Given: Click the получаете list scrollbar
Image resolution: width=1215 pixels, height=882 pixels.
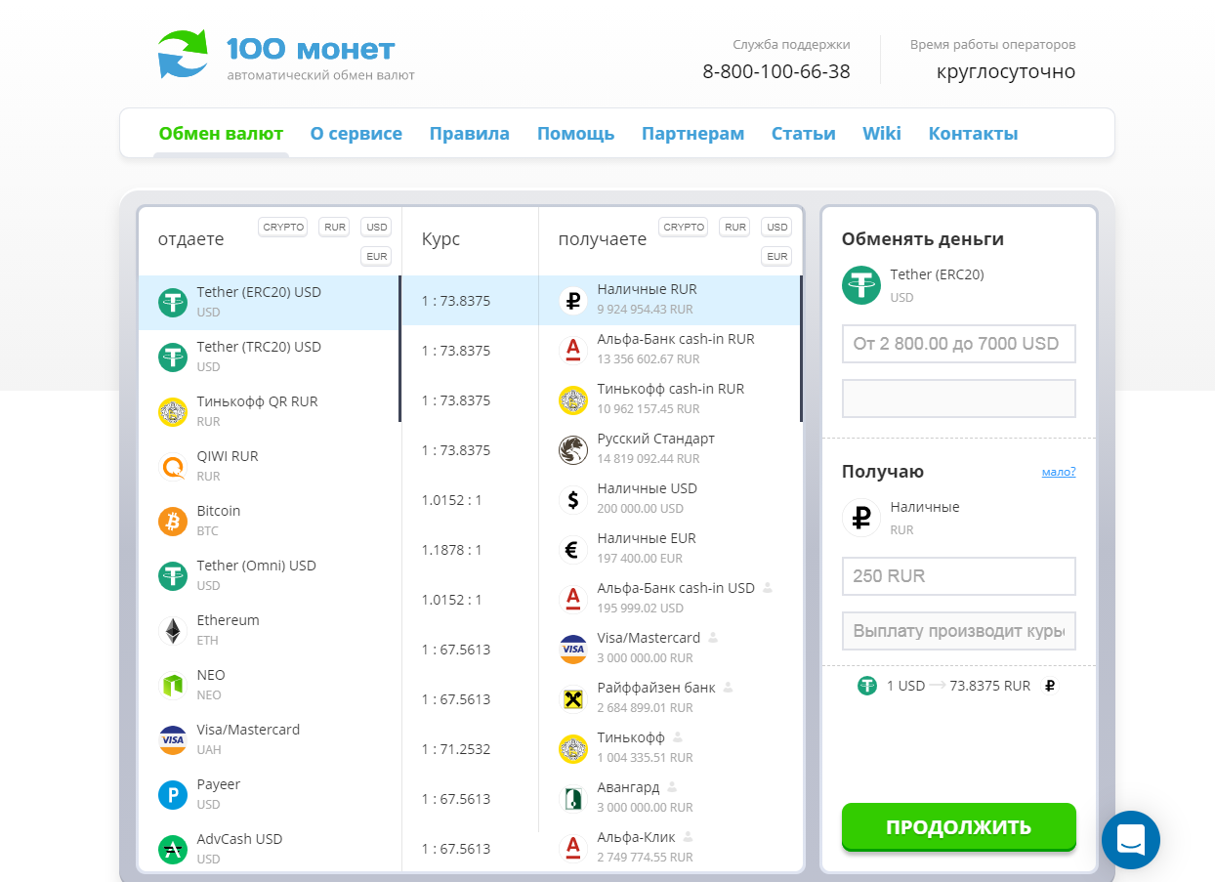Looking at the screenshot, I should [801, 349].
